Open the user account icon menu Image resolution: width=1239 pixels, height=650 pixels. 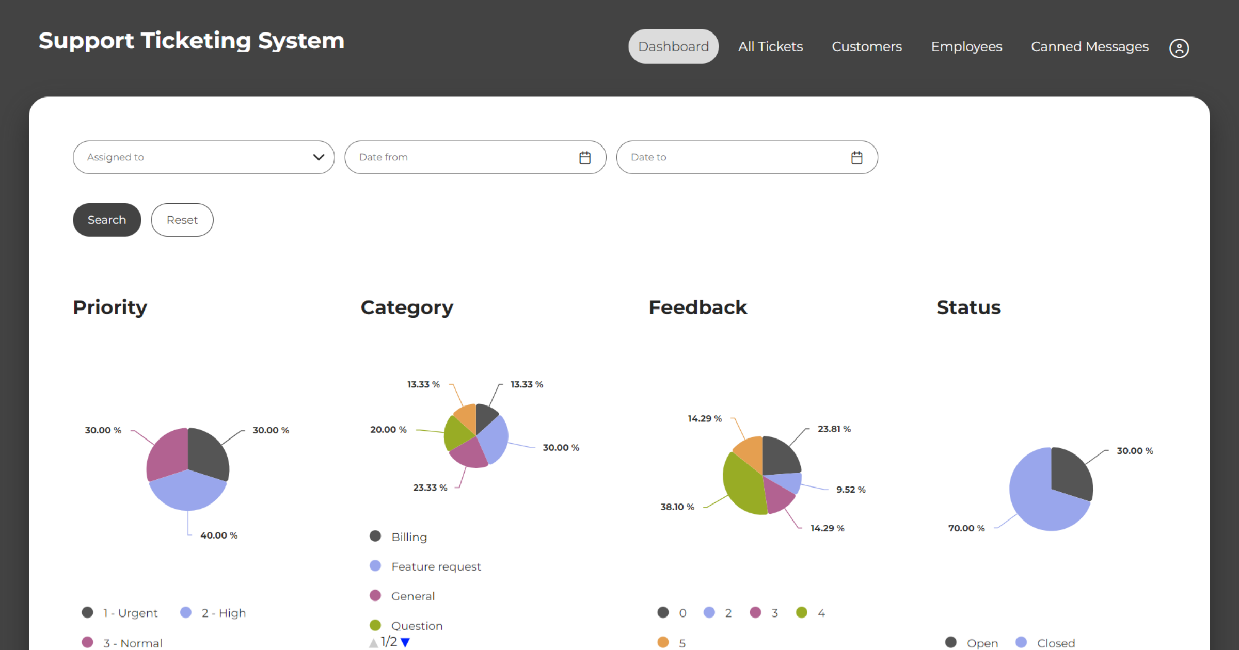1179,47
